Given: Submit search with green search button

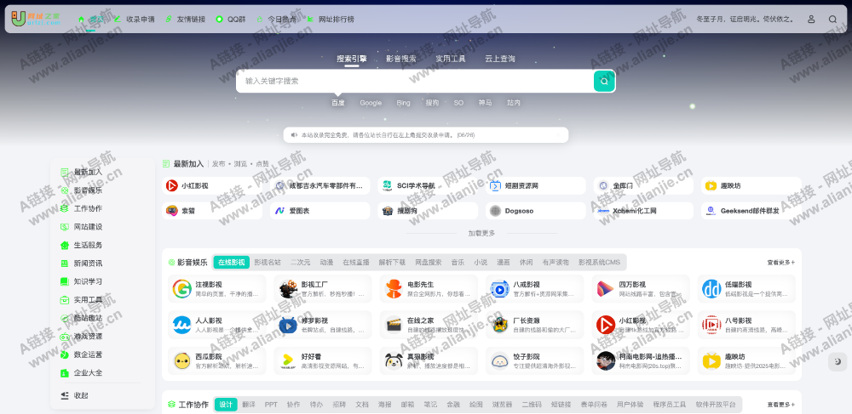Looking at the screenshot, I should (x=604, y=82).
